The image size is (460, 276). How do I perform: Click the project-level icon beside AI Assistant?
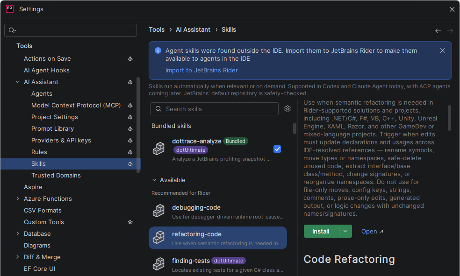[x=130, y=82]
